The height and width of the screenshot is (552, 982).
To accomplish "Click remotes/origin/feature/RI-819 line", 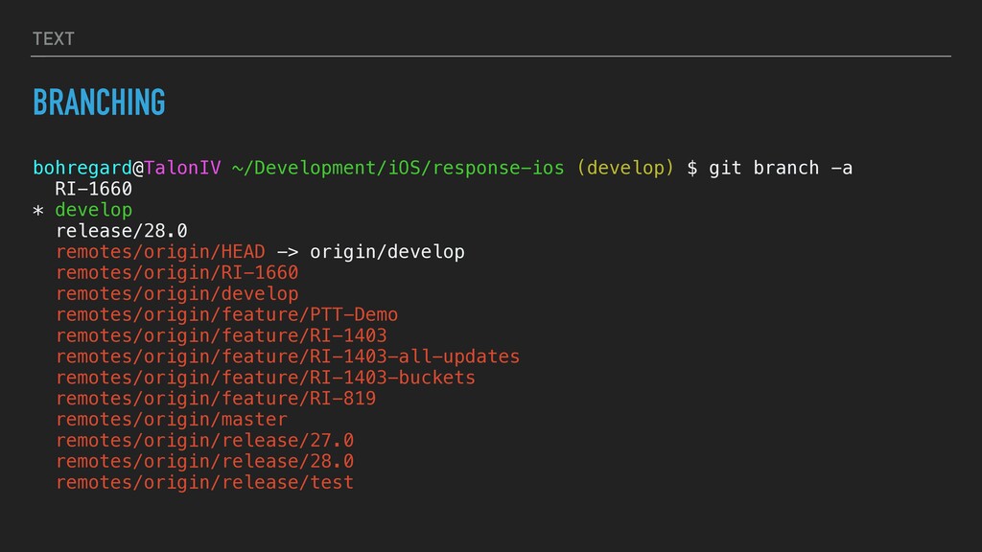I will (215, 399).
